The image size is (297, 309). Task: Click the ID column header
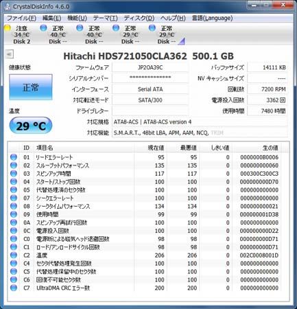click(x=27, y=148)
